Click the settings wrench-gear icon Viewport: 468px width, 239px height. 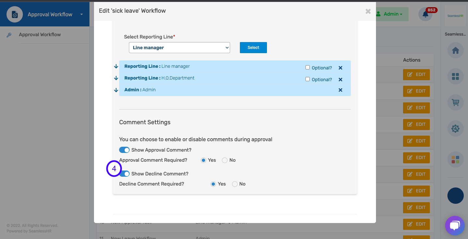coord(455,128)
